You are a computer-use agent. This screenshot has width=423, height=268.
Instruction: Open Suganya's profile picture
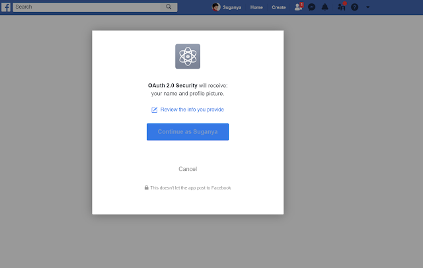216,7
